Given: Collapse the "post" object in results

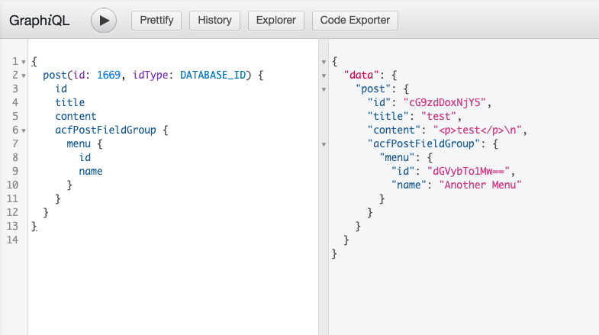Looking at the screenshot, I should 324,89.
